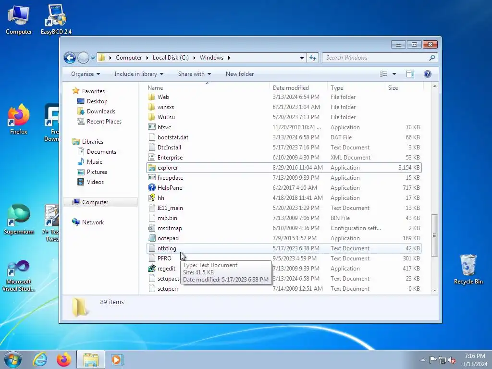Launch Internet Explorer from the taskbar
The width and height of the screenshot is (492, 369).
(x=40, y=359)
